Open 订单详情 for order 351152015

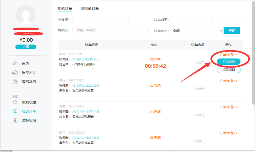(x=229, y=55)
